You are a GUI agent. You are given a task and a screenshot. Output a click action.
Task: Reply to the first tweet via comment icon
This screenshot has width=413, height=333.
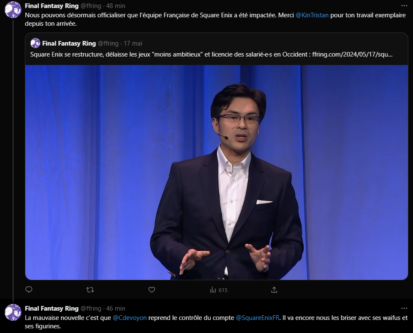click(29, 290)
